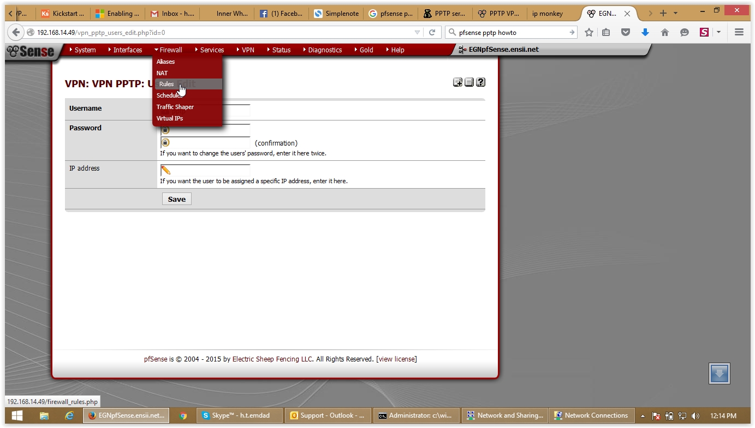
Task: Open the view license link
Action: coord(396,359)
